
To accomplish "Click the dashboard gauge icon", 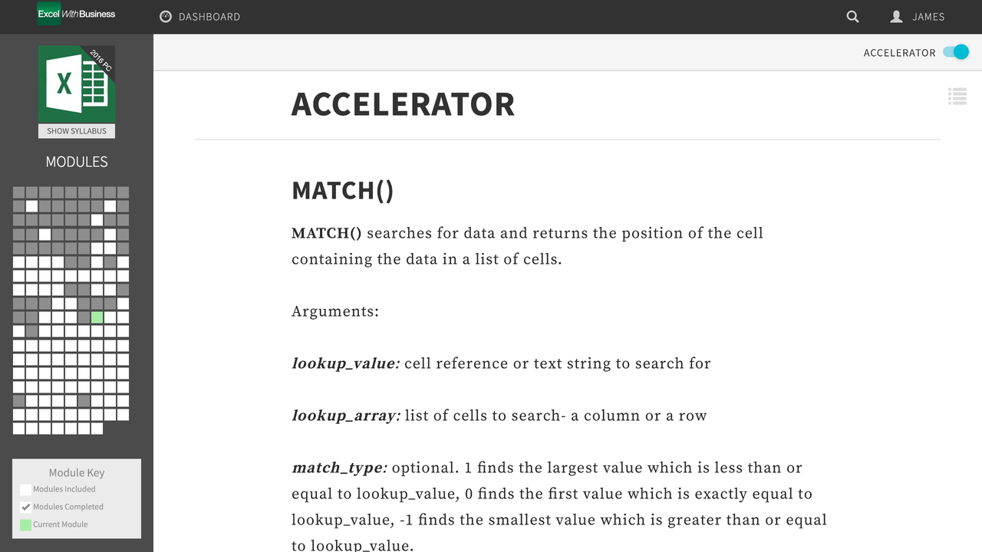I will tap(165, 16).
